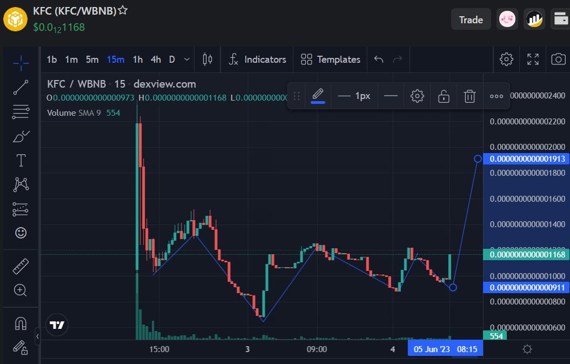Activate the zoom in tool
570x364 pixels.
(20, 290)
